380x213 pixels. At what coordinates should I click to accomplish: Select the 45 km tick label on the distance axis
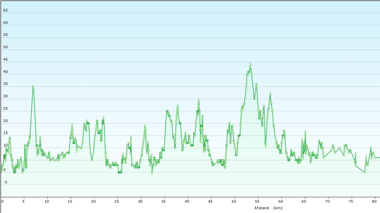pyautogui.click(x=210, y=202)
